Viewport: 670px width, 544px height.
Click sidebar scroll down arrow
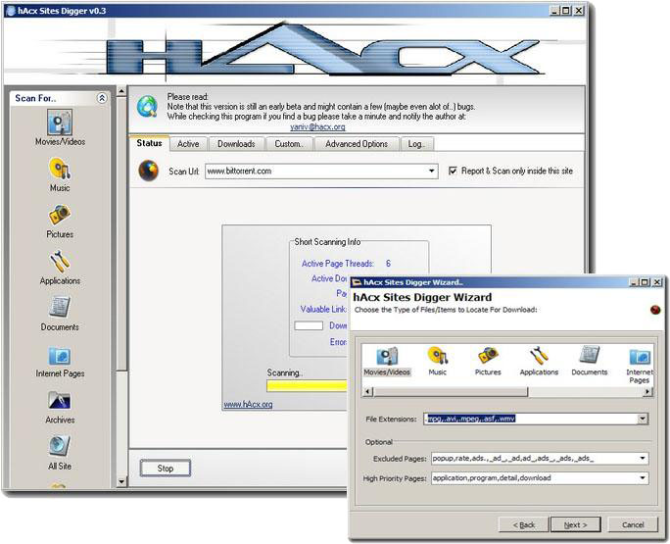tap(121, 482)
